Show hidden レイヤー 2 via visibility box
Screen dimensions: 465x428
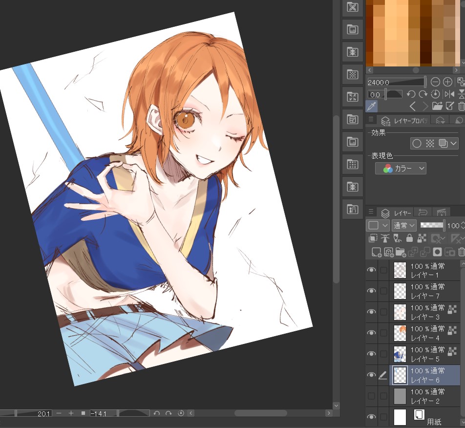[x=371, y=396]
